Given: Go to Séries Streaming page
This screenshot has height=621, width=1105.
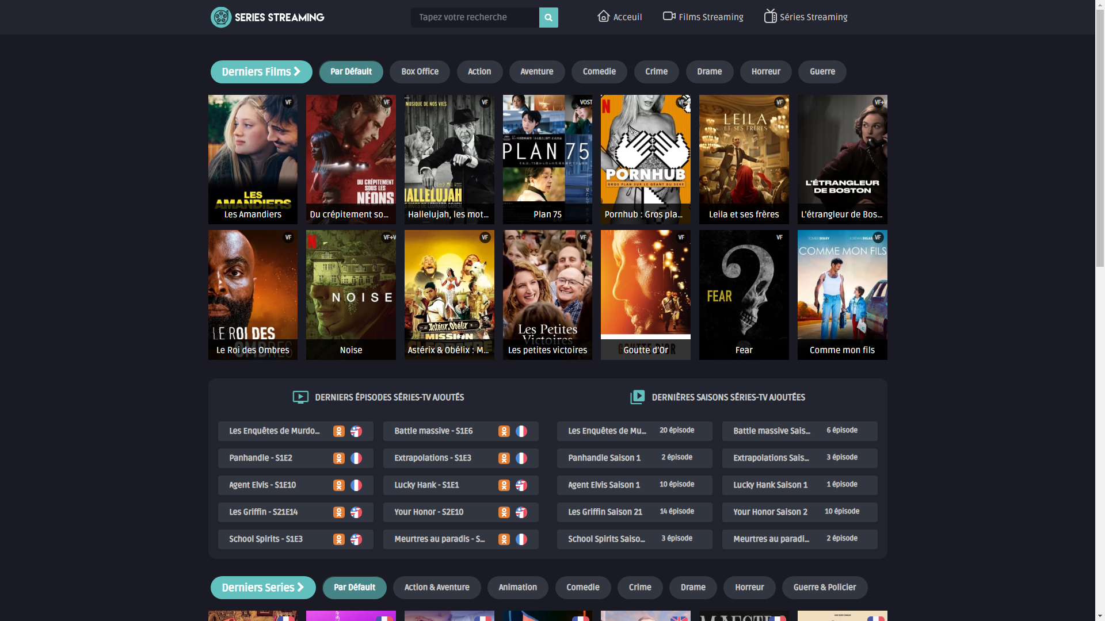Looking at the screenshot, I should tap(806, 17).
